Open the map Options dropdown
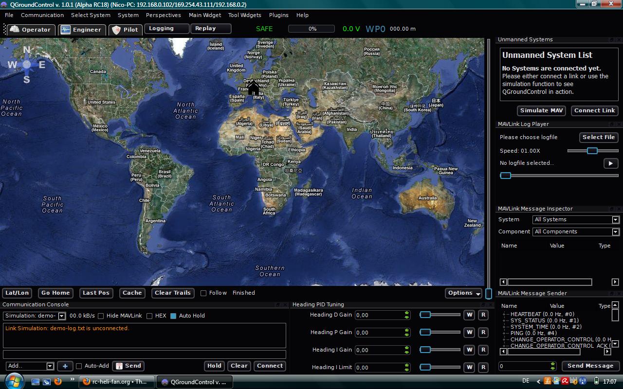The image size is (623, 389). point(463,293)
